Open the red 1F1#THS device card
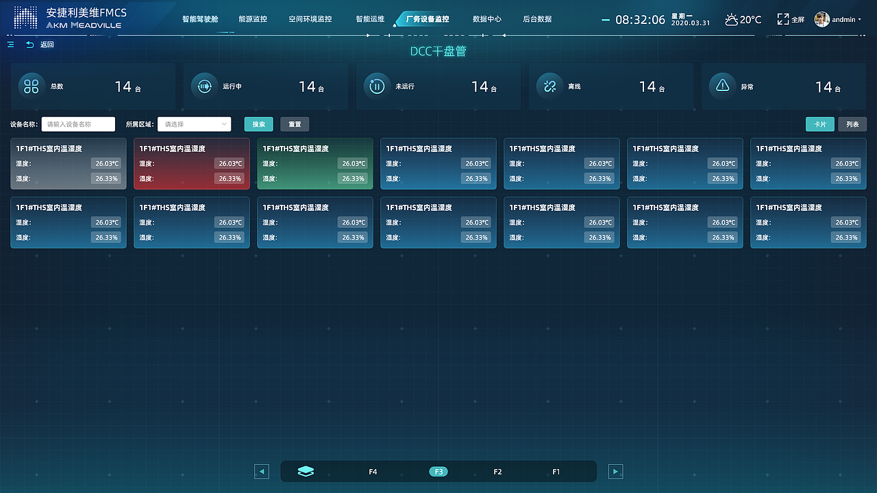The width and height of the screenshot is (877, 493). coord(192,164)
